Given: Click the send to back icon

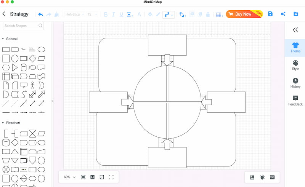Looking at the screenshot, I should click(200, 14).
